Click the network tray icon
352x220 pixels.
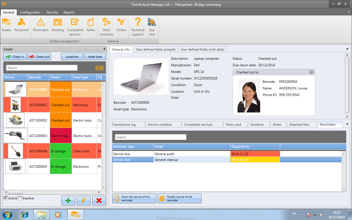pos(315,215)
